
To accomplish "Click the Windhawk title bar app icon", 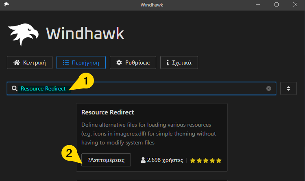I will (x=6, y=4).
